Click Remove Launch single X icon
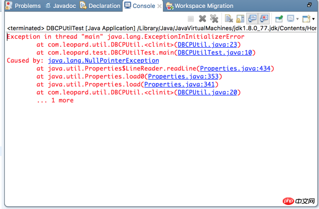Screen dimensions: 319x209 (x=203, y=19)
